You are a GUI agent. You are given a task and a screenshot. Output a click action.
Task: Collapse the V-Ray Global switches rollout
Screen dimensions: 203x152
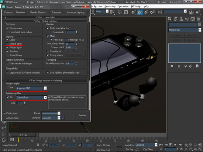point(46,21)
